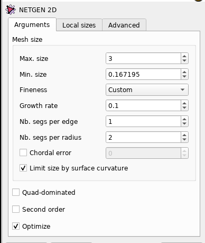Decrease Nb. segs per radius value
The width and height of the screenshot is (205, 243).
184,139
